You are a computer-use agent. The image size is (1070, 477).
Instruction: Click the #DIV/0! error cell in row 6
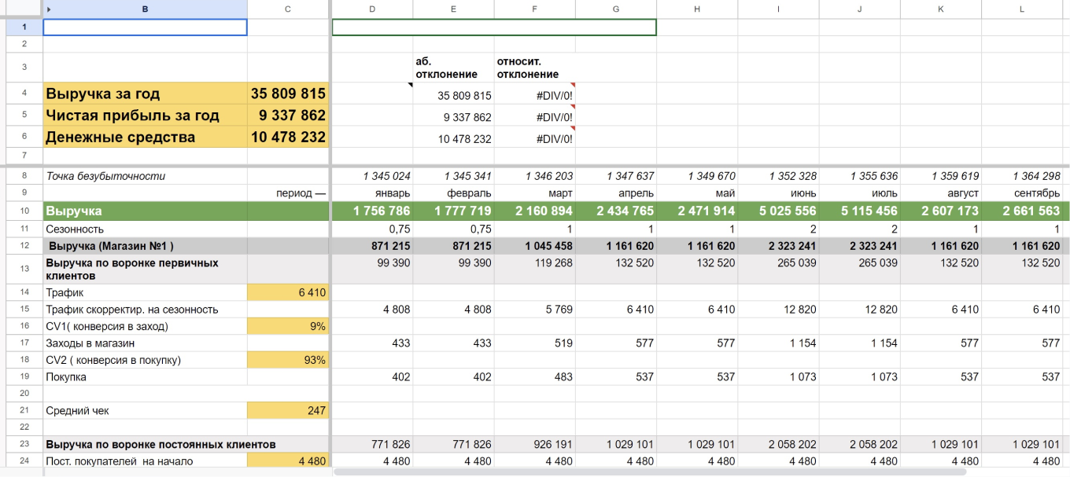click(x=535, y=138)
